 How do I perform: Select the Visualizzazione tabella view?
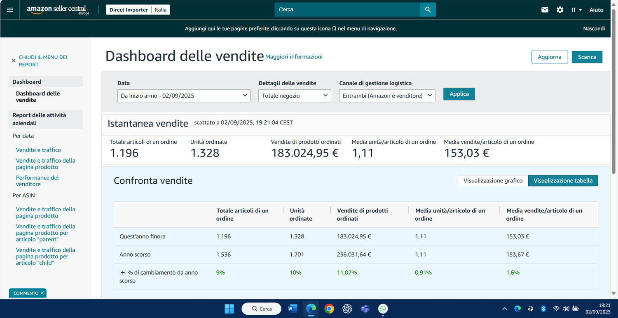[563, 180]
